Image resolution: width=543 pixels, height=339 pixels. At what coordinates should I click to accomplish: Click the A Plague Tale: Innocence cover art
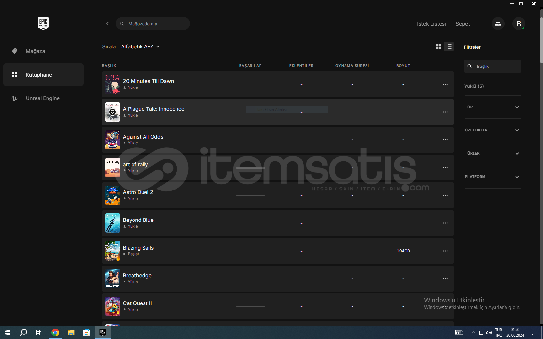tap(112, 112)
